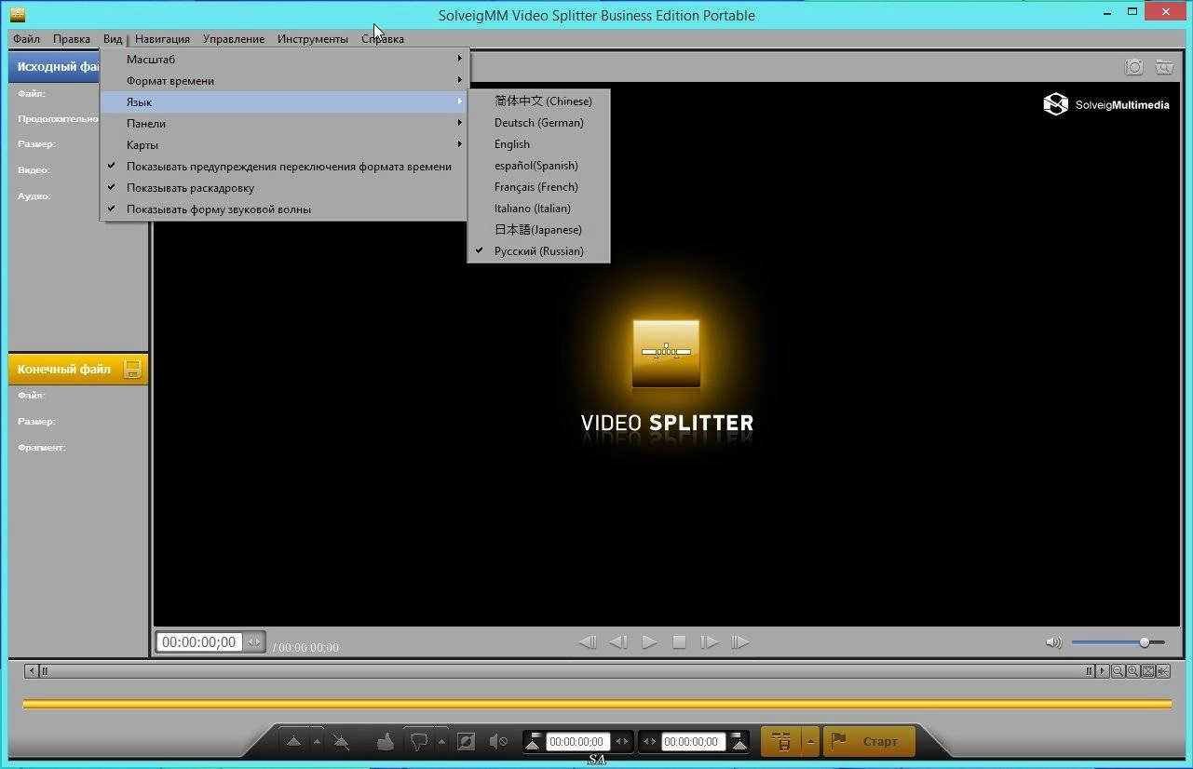Select español (Spanish) language

(538, 166)
